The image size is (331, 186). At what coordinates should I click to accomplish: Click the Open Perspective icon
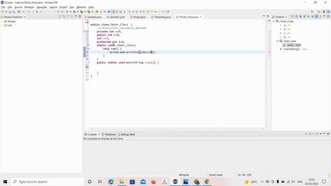tap(319, 12)
